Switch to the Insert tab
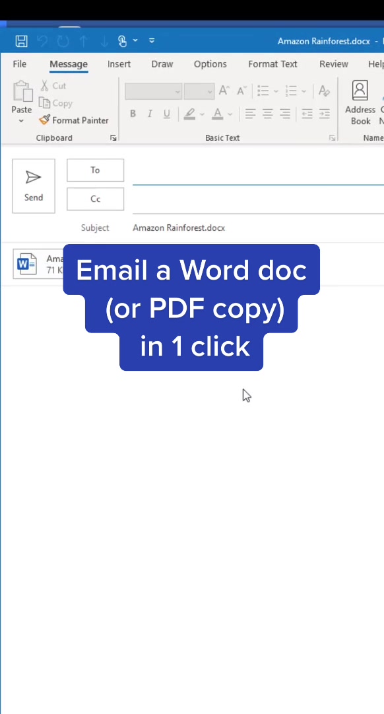Viewport: 384px width, 714px height. point(119,64)
